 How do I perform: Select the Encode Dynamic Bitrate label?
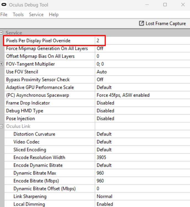[x=38, y=165]
